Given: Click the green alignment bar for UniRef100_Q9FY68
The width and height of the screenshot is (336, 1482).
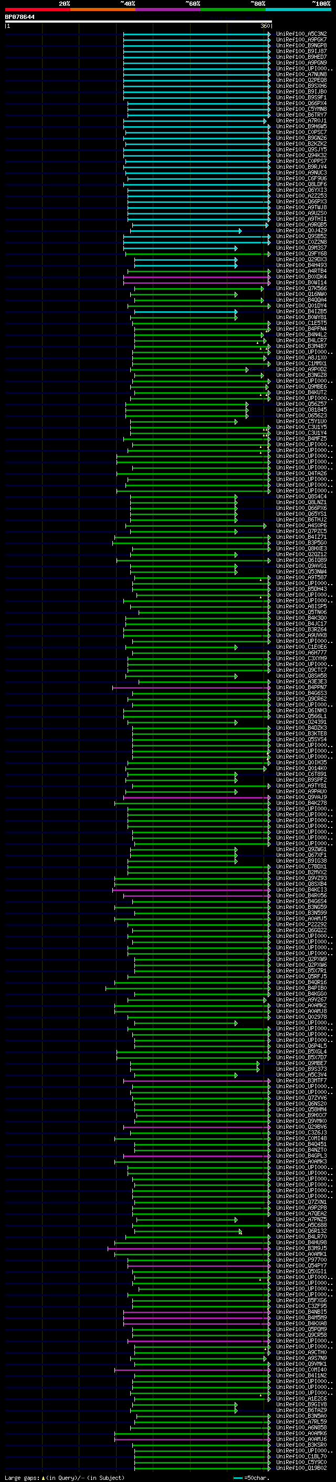Looking at the screenshot, I should coord(197,254).
